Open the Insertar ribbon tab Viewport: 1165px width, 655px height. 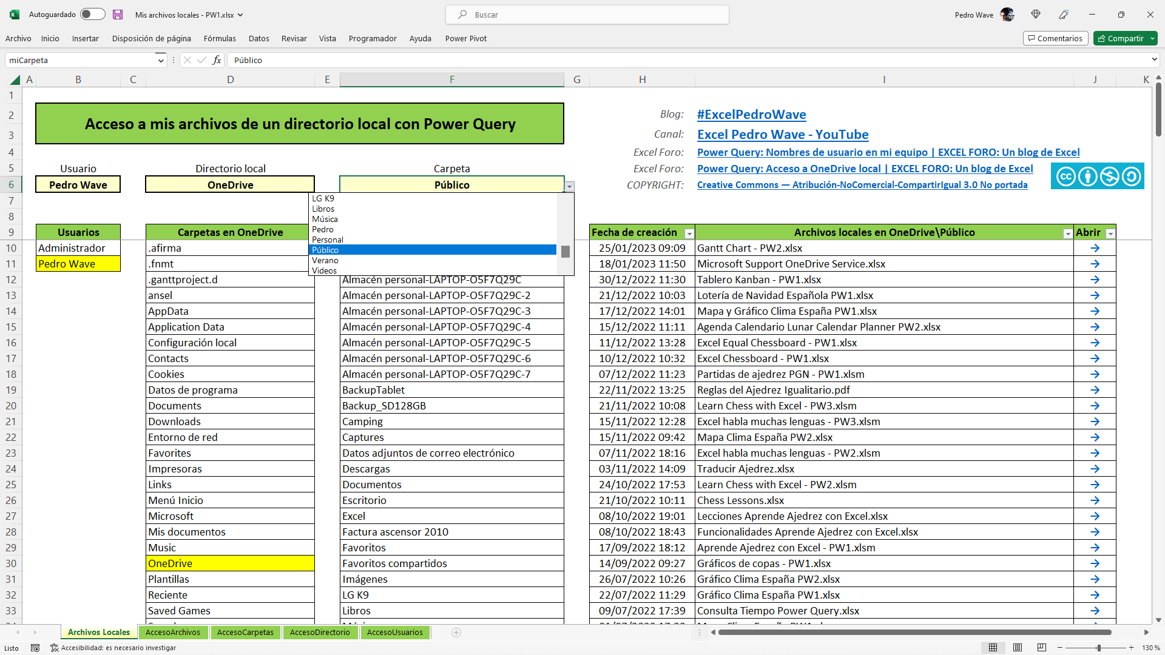point(85,38)
